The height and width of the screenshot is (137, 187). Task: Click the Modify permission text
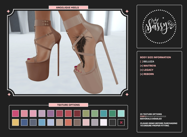click(x=150, y=116)
